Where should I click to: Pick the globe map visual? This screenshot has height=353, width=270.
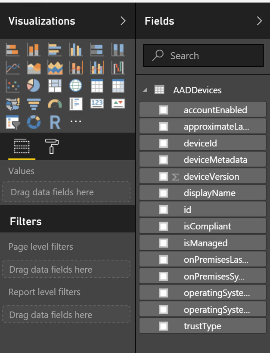pyautogui.click(x=76, y=86)
